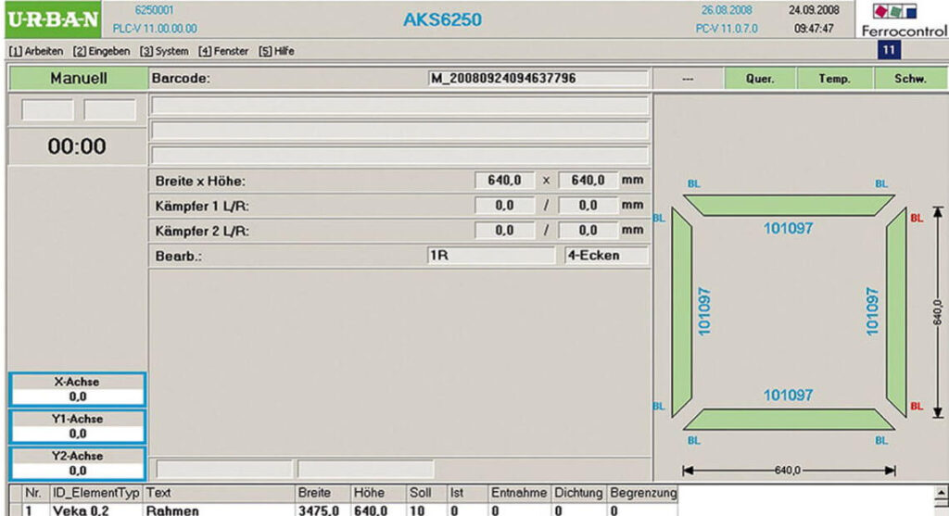Click the right empty field in bottom status row
Screen dimensions: 949x516
point(365,469)
